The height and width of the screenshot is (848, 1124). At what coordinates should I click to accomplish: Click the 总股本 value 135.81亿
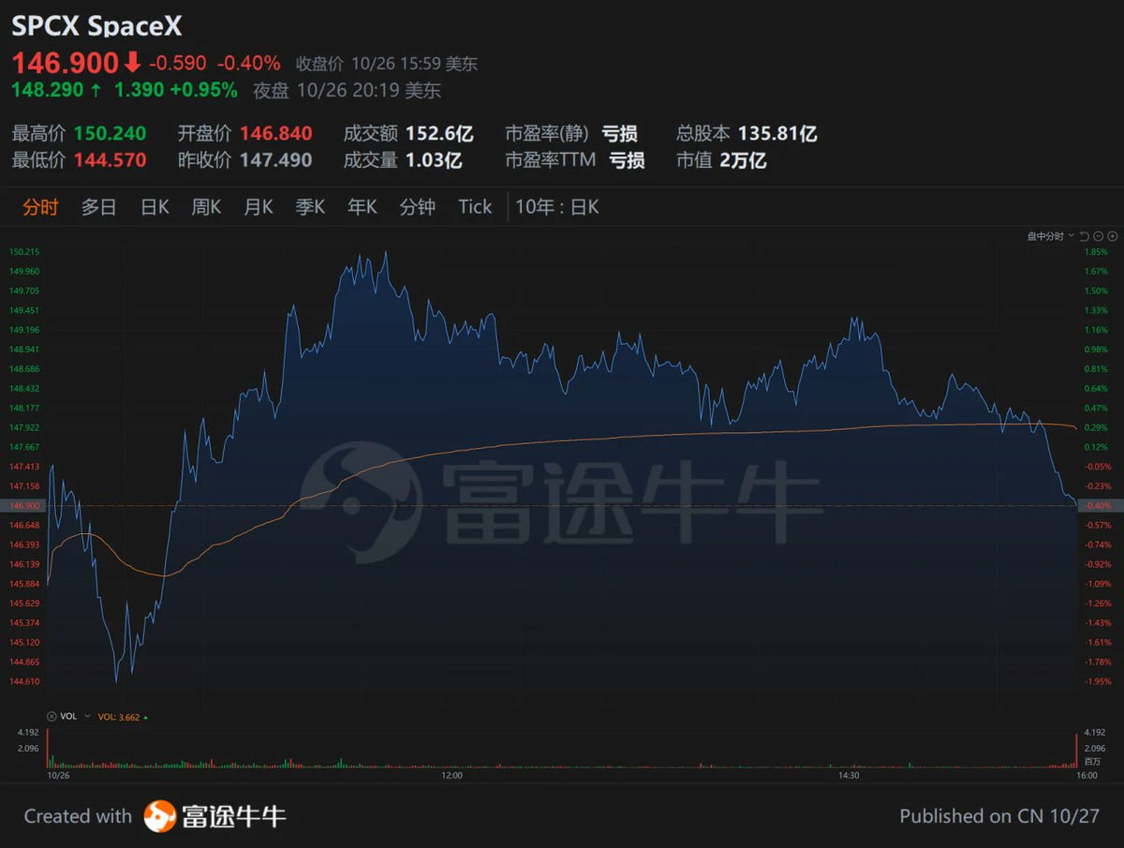point(777,133)
